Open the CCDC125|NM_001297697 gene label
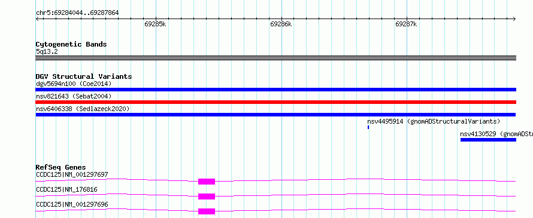 point(72,174)
